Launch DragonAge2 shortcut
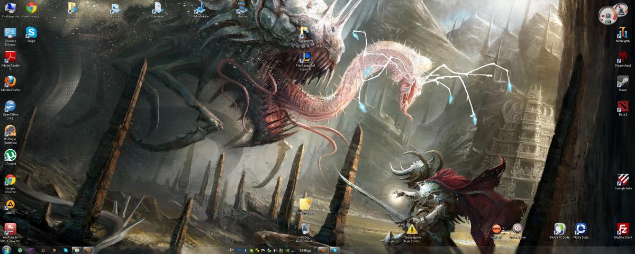635x254 pixels. tap(623, 59)
